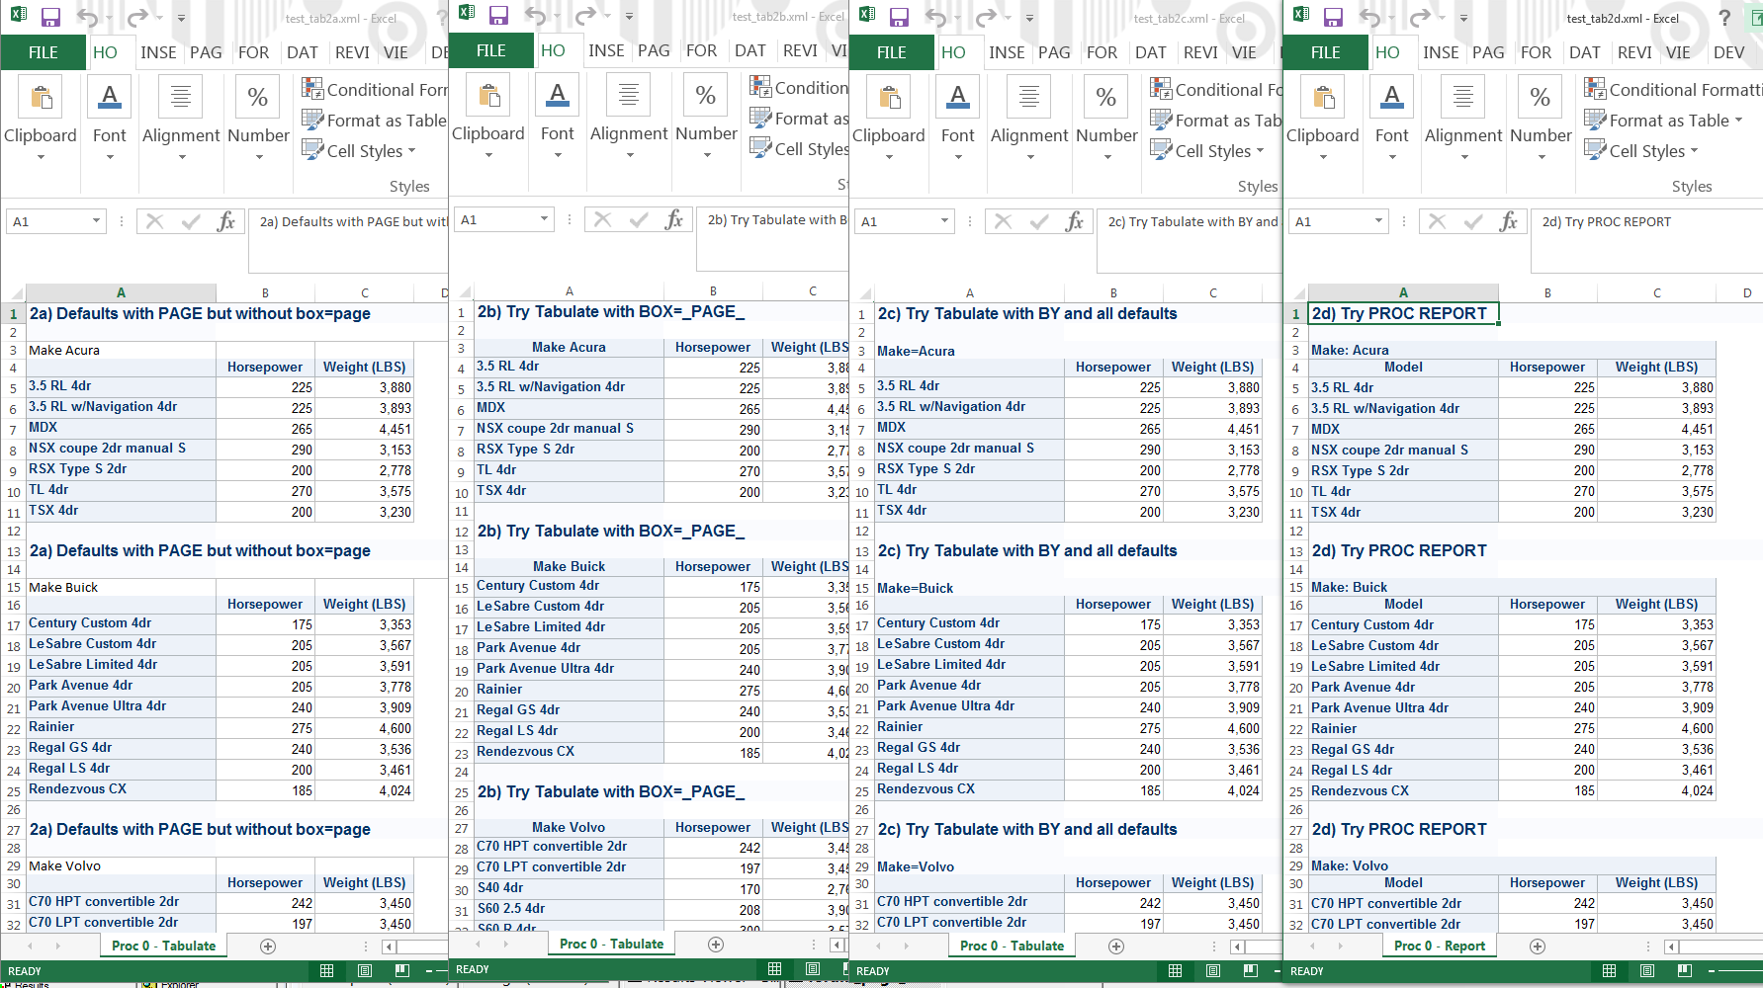The width and height of the screenshot is (1763, 988).
Task: Click Save icon in test_tab2d.xml window
Action: click(x=1334, y=17)
